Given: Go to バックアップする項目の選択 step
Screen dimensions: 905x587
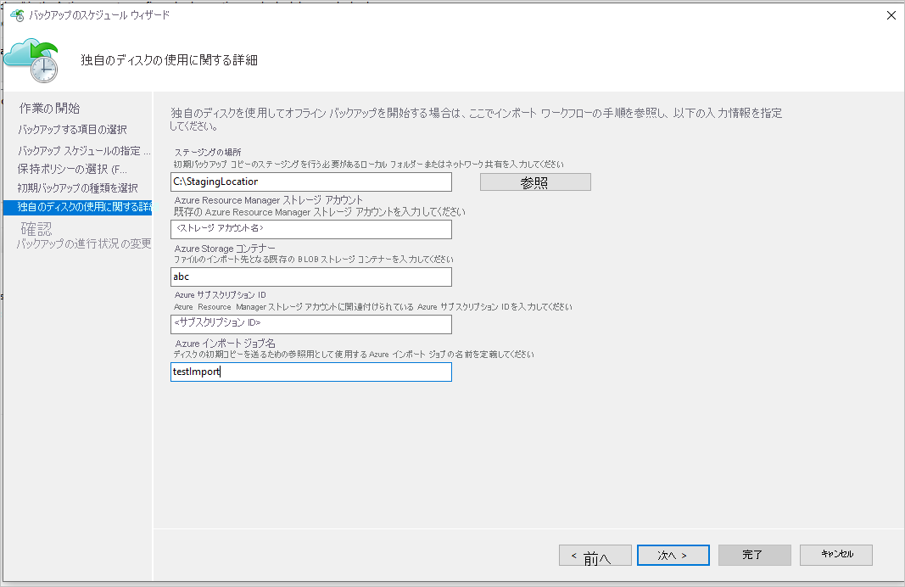Looking at the screenshot, I should click(72, 129).
